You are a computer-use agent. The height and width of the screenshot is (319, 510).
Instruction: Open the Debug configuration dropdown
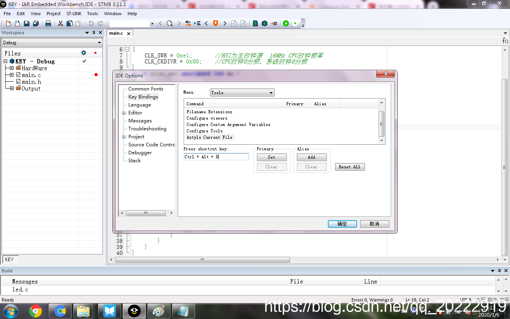pos(52,43)
